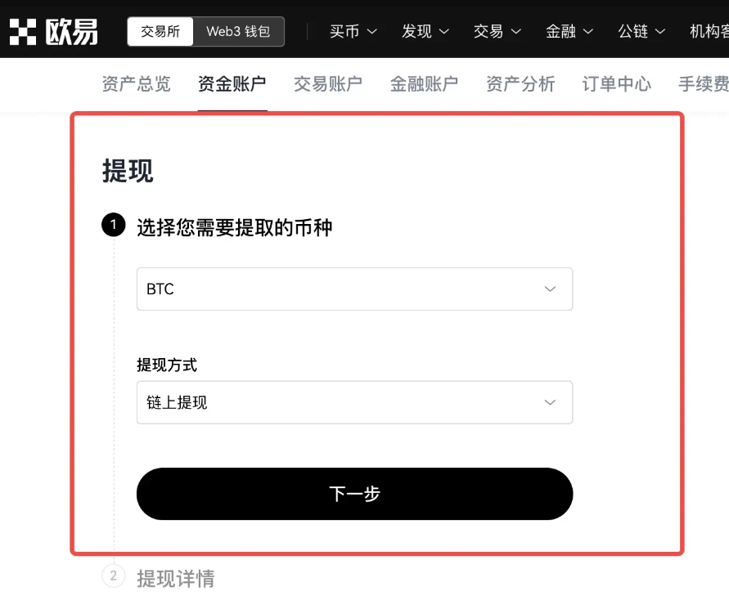The image size is (729, 596).
Task: Open the BTC currency dropdown
Action: (355, 289)
